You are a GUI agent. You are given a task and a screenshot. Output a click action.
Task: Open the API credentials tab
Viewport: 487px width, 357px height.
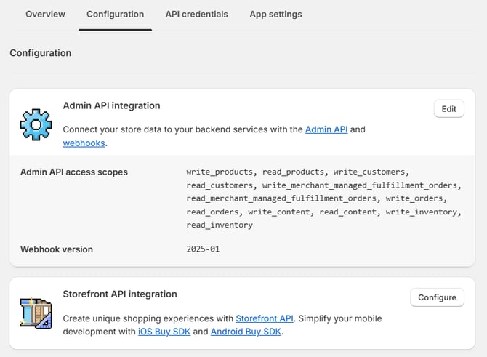pos(196,15)
